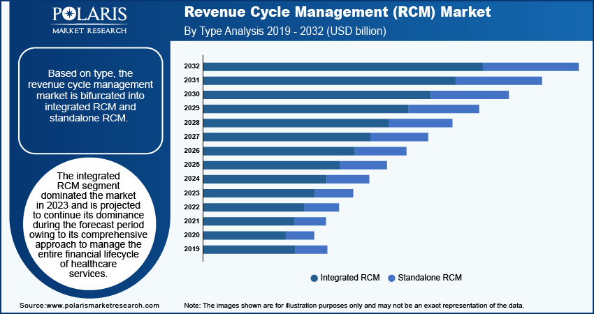Click the 2020 Standalone RCM bar segment
The width and height of the screenshot is (594, 314).
coord(300,235)
